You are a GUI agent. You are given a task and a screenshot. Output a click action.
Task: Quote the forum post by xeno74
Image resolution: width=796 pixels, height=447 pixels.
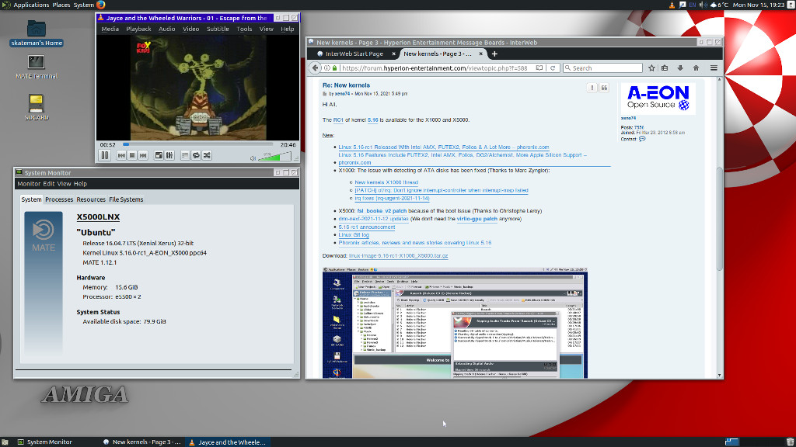[604, 88]
